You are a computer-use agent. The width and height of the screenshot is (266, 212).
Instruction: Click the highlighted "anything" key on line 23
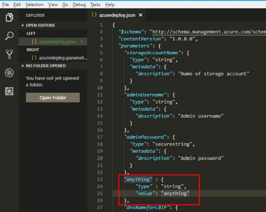(x=138, y=179)
